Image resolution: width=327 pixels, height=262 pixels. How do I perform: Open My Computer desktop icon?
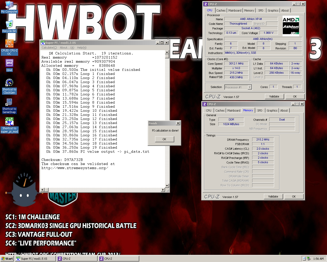(x=9, y=7)
